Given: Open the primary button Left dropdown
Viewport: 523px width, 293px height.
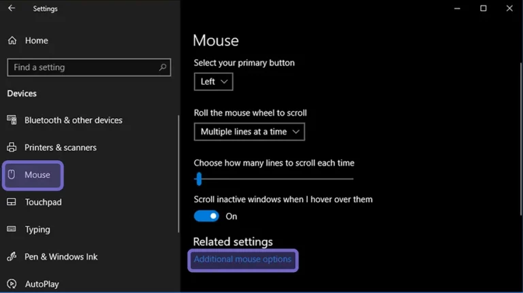Looking at the screenshot, I should click(x=213, y=82).
